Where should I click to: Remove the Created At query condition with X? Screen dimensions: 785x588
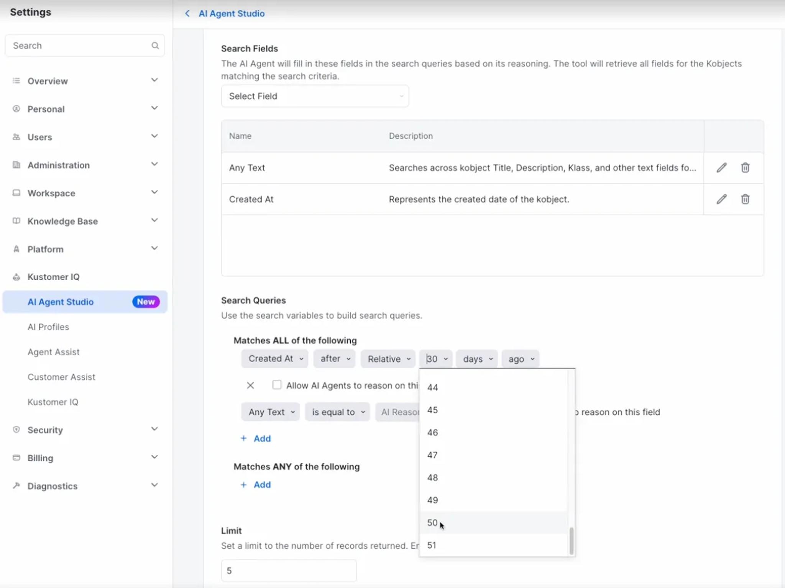pos(250,385)
